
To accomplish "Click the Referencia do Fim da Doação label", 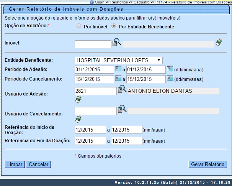I will 38,141.
